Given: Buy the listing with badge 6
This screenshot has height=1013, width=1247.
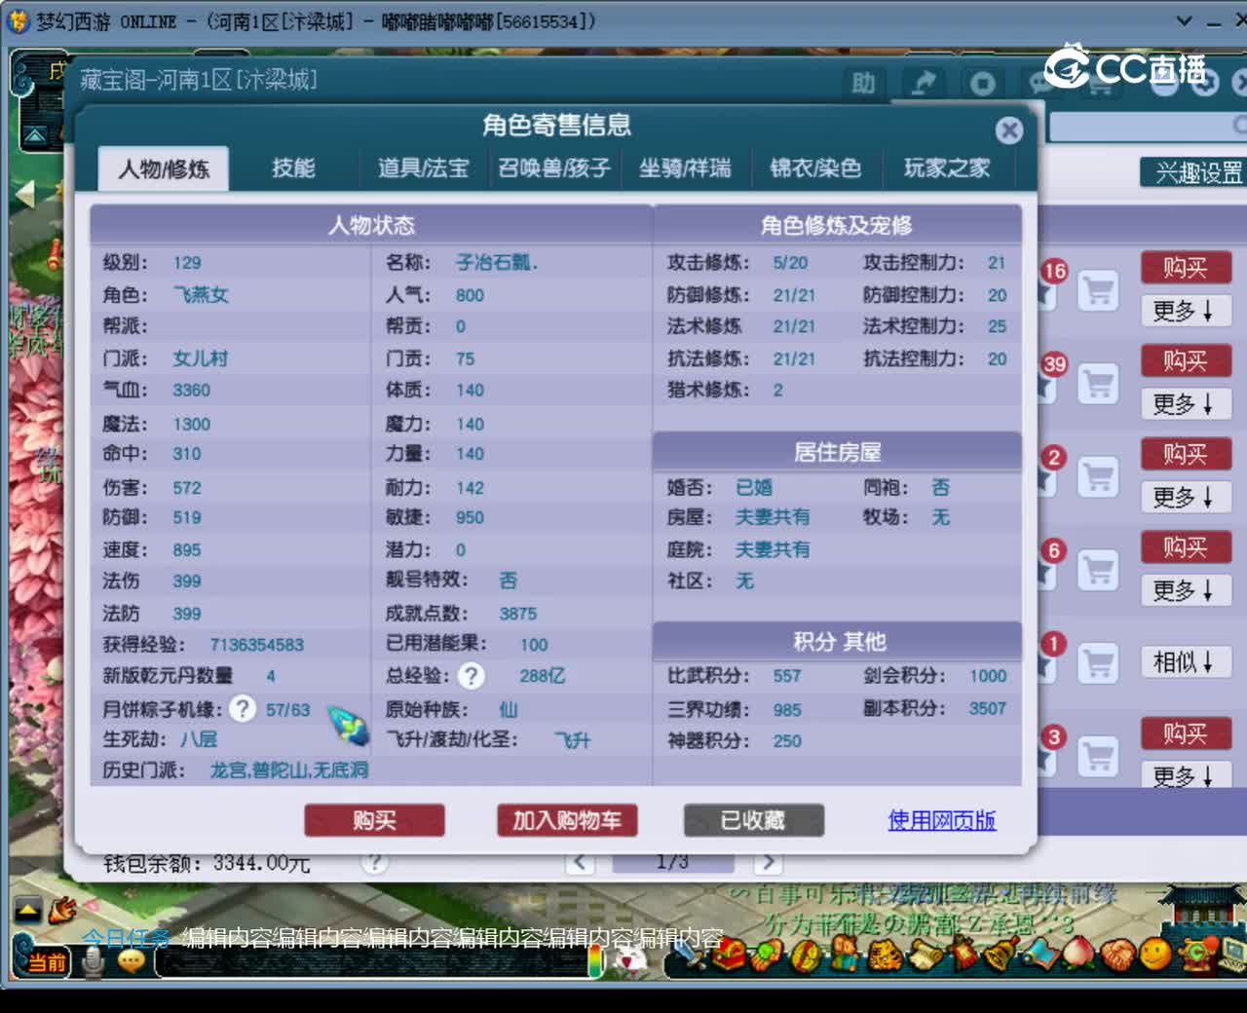Looking at the screenshot, I should coord(1186,548).
